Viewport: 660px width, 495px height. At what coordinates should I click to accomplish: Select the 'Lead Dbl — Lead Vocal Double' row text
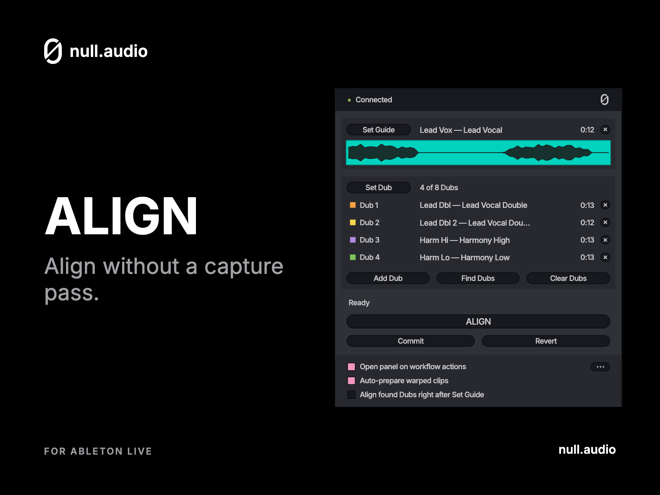(474, 205)
